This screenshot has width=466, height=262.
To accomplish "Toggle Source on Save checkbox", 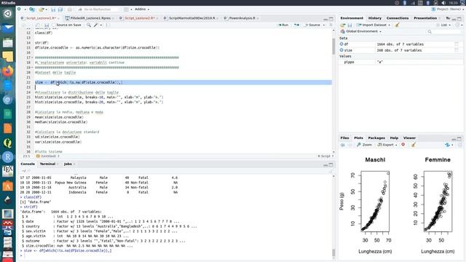I will [x=54, y=25].
